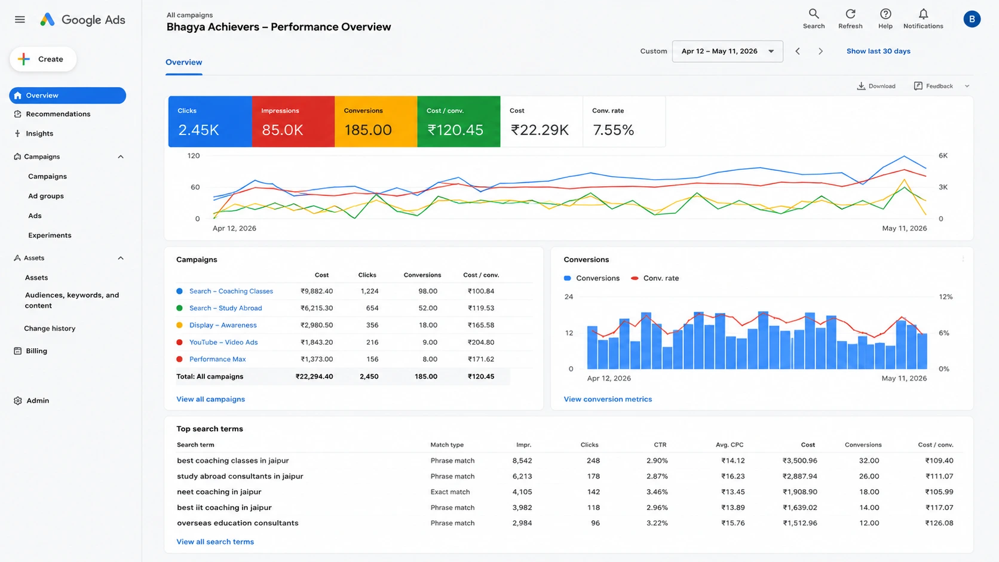This screenshot has height=562, width=999.
Task: Click the Create plus button
Action: coord(43,59)
